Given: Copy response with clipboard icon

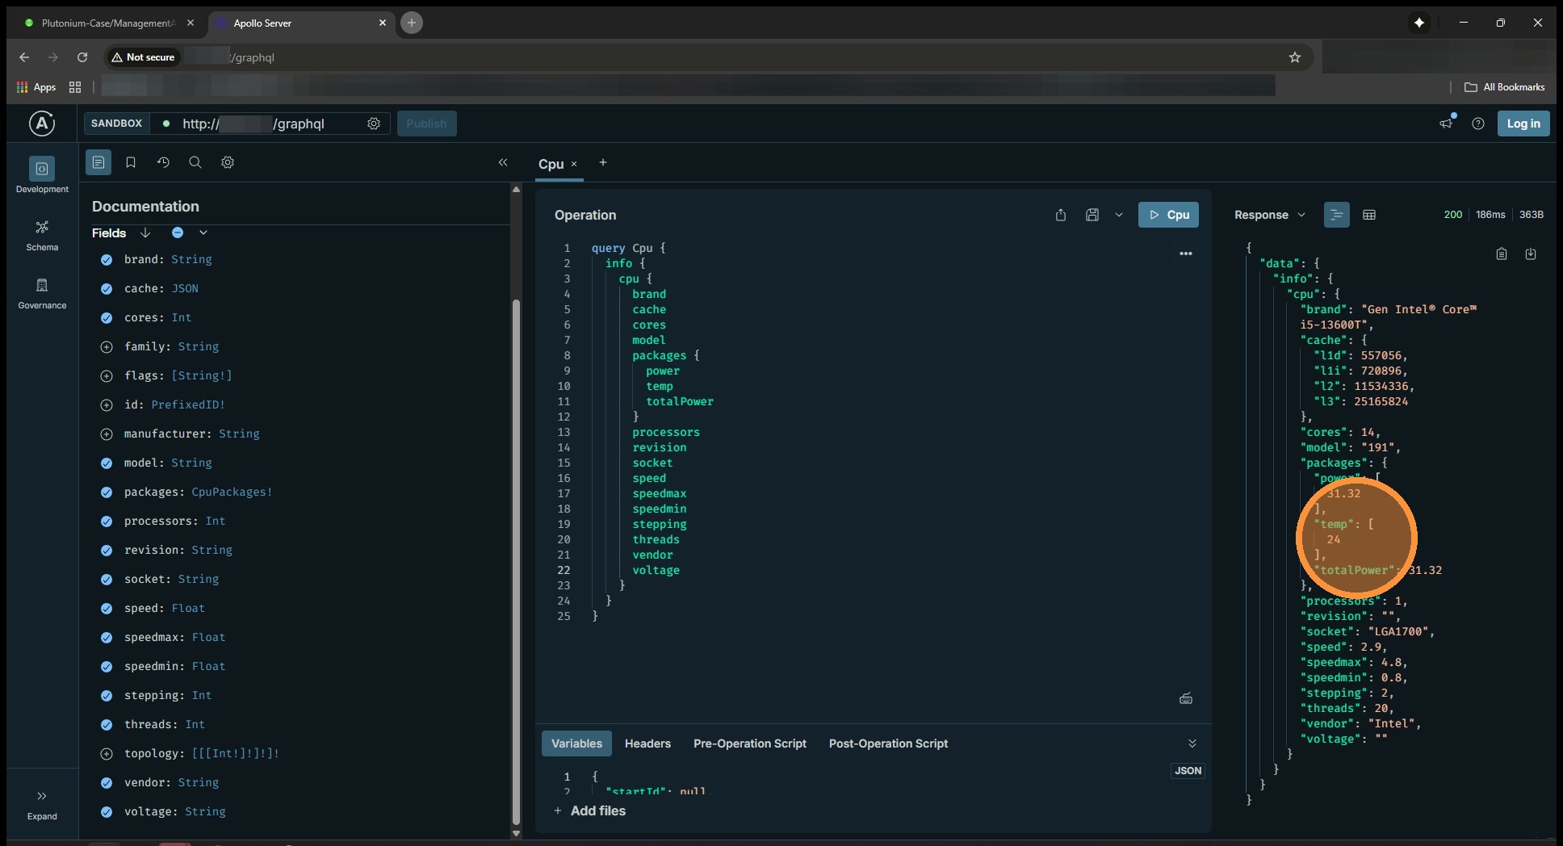Looking at the screenshot, I should pos(1502,254).
